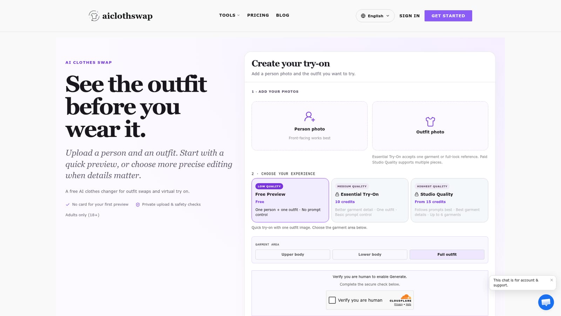Screen dimensions: 561x316
Task: Click the 'Adults only (18+)' text
Action: [x=82, y=215]
